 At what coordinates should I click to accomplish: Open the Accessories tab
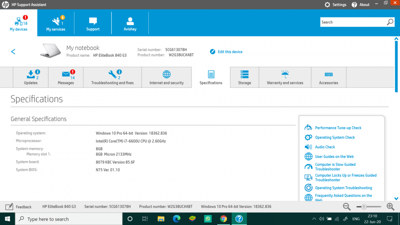(328, 78)
